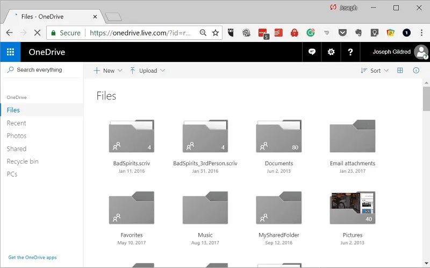Click the zoom magnifier in address bar
Image resolution: width=430 pixels, height=268 pixels.
pos(203,33)
